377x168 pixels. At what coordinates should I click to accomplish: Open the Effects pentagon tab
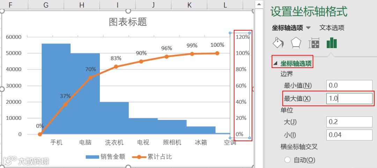(296, 43)
